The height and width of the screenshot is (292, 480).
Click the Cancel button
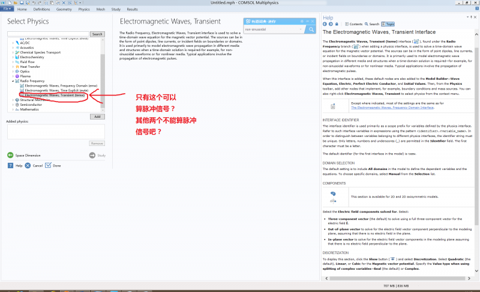[x=34, y=165]
